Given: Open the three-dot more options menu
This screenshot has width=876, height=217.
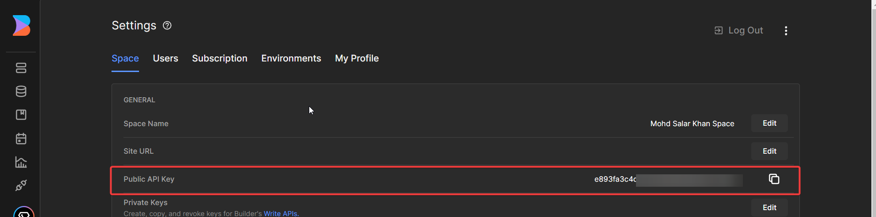Looking at the screenshot, I should click(x=786, y=31).
